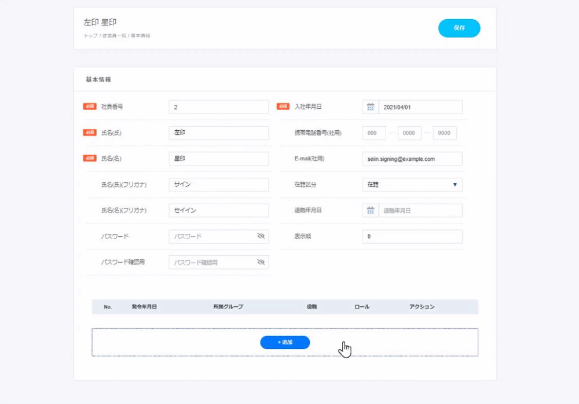This screenshot has width=579, height=404.
Task: Click the 表示順 field showing 0
Action: pyautogui.click(x=412, y=236)
